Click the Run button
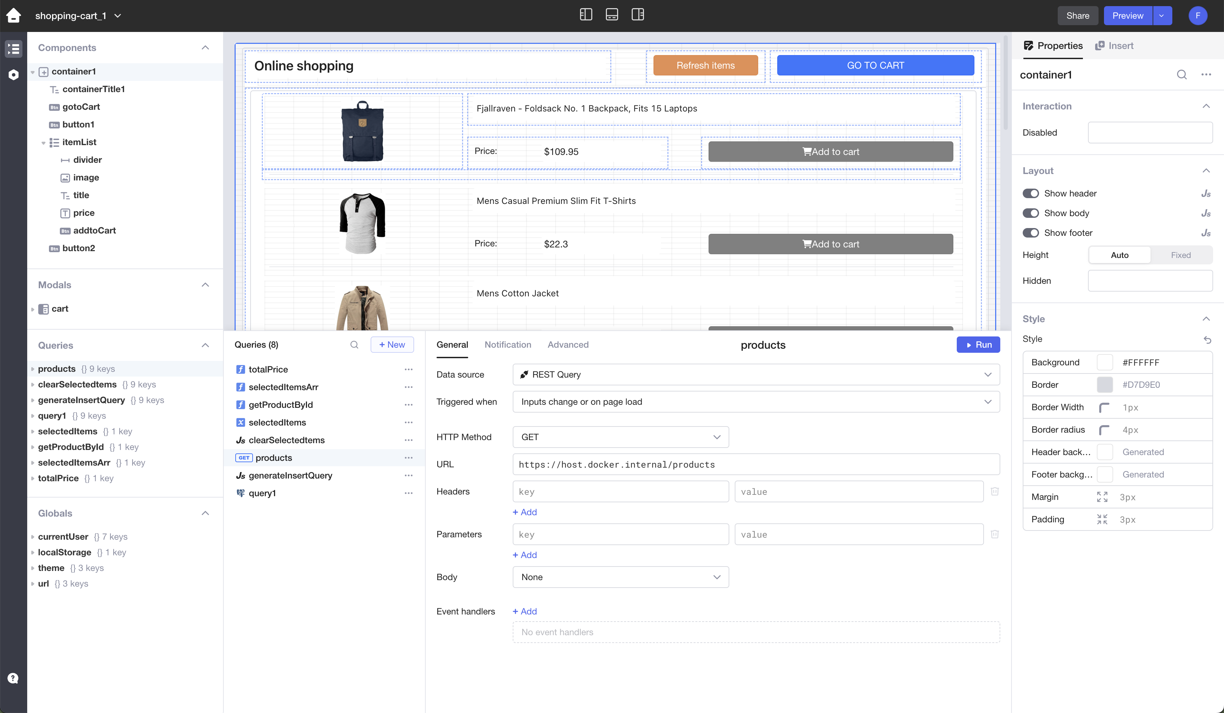The image size is (1224, 713). (x=978, y=345)
